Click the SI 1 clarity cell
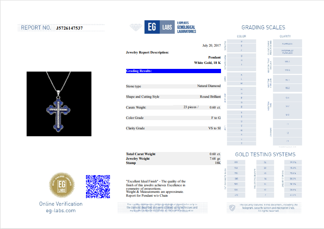The width and height of the screenshot is (324, 229). click(287, 98)
